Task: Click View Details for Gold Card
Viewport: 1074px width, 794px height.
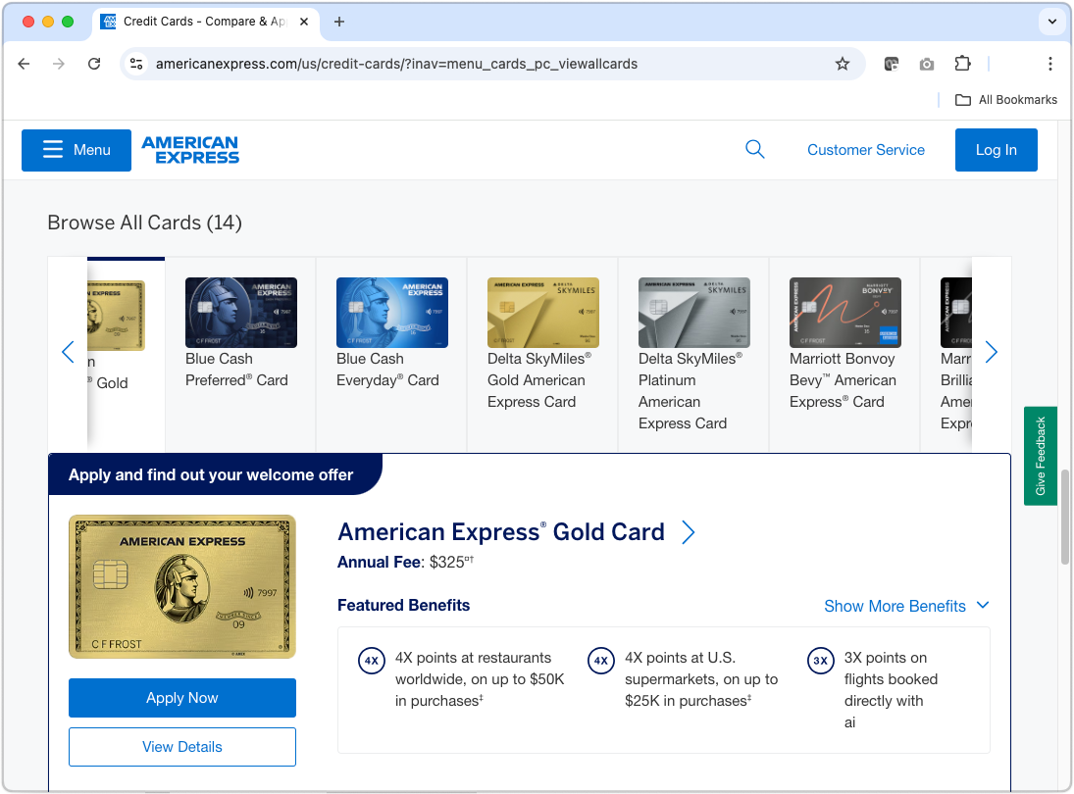Action: coord(182,747)
